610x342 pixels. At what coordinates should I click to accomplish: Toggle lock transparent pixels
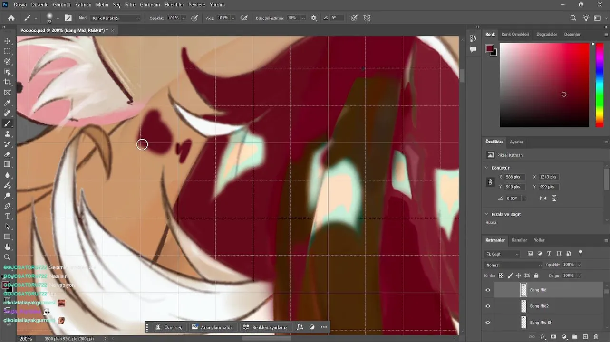click(x=501, y=275)
